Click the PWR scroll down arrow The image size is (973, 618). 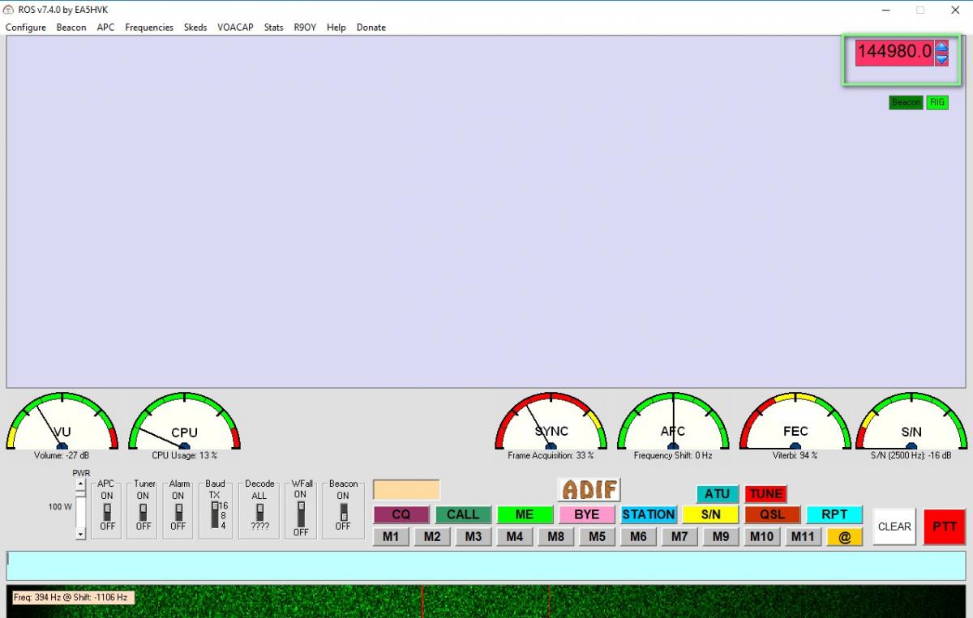pos(80,534)
